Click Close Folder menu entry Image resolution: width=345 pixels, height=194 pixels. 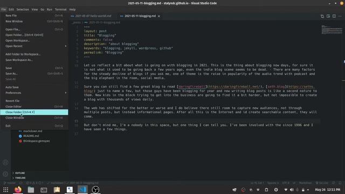point(34,112)
